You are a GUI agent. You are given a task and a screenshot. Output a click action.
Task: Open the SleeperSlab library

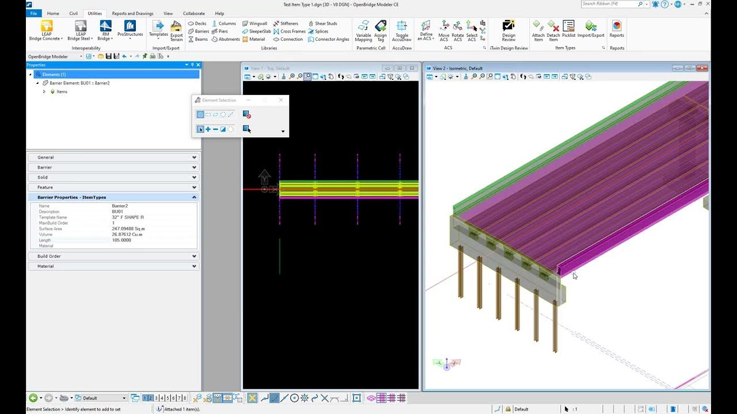256,32
